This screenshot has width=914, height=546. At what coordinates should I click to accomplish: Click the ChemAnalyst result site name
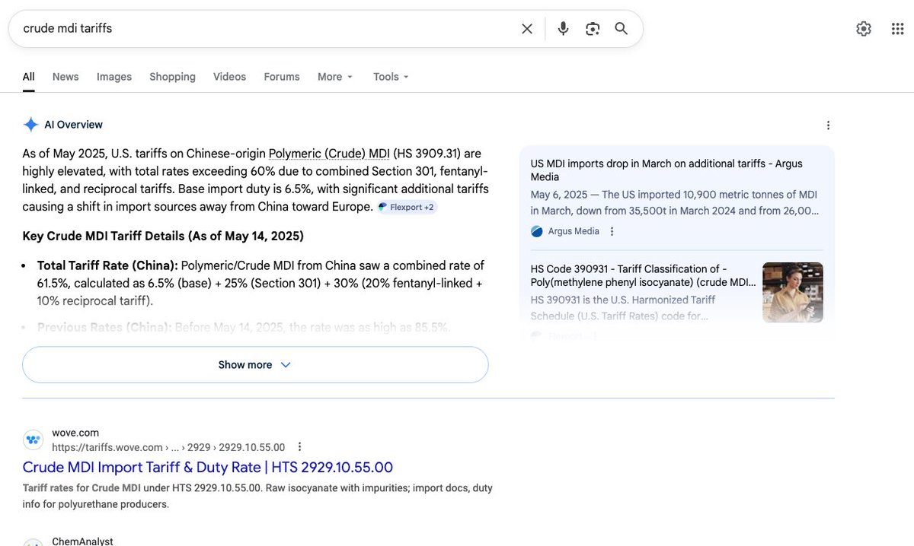82,541
